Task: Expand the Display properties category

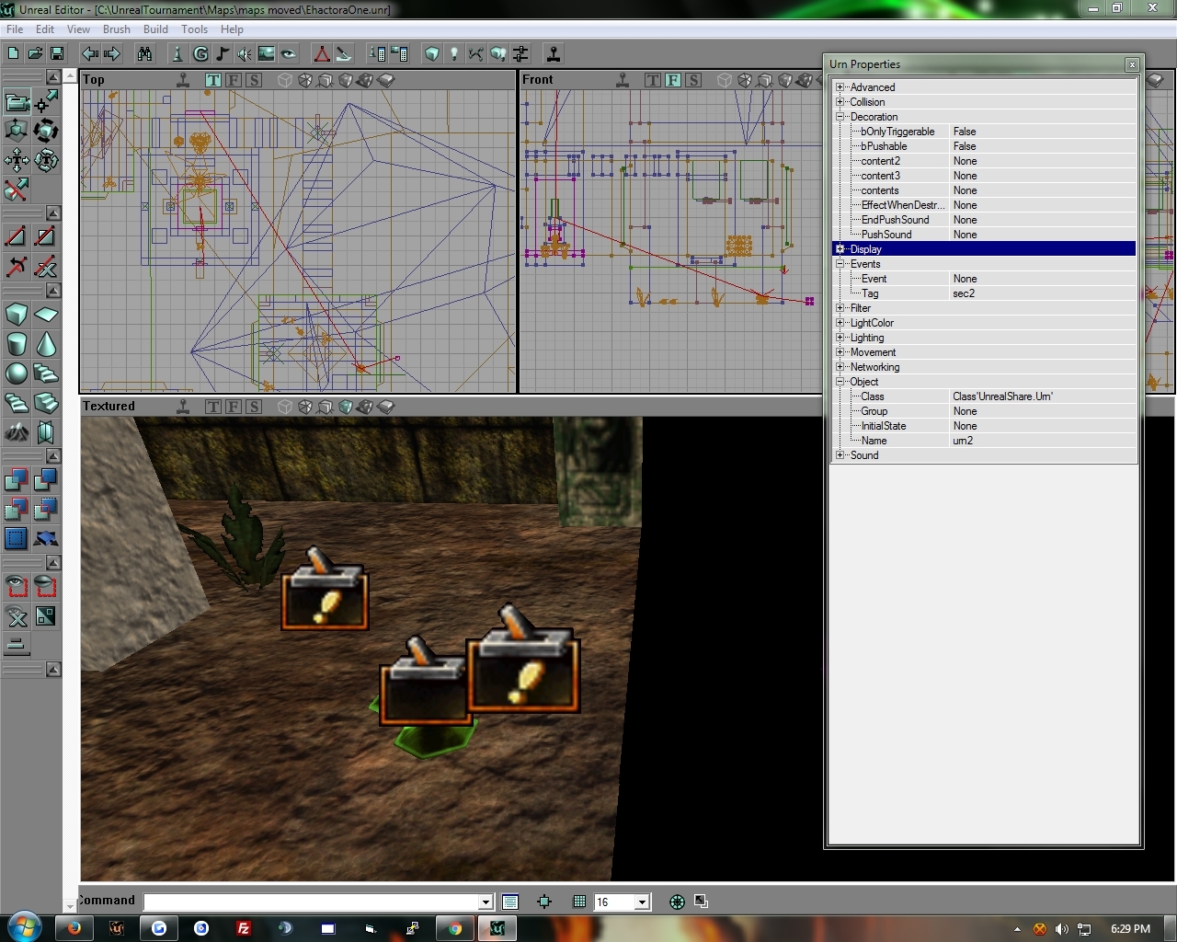Action: coord(840,249)
